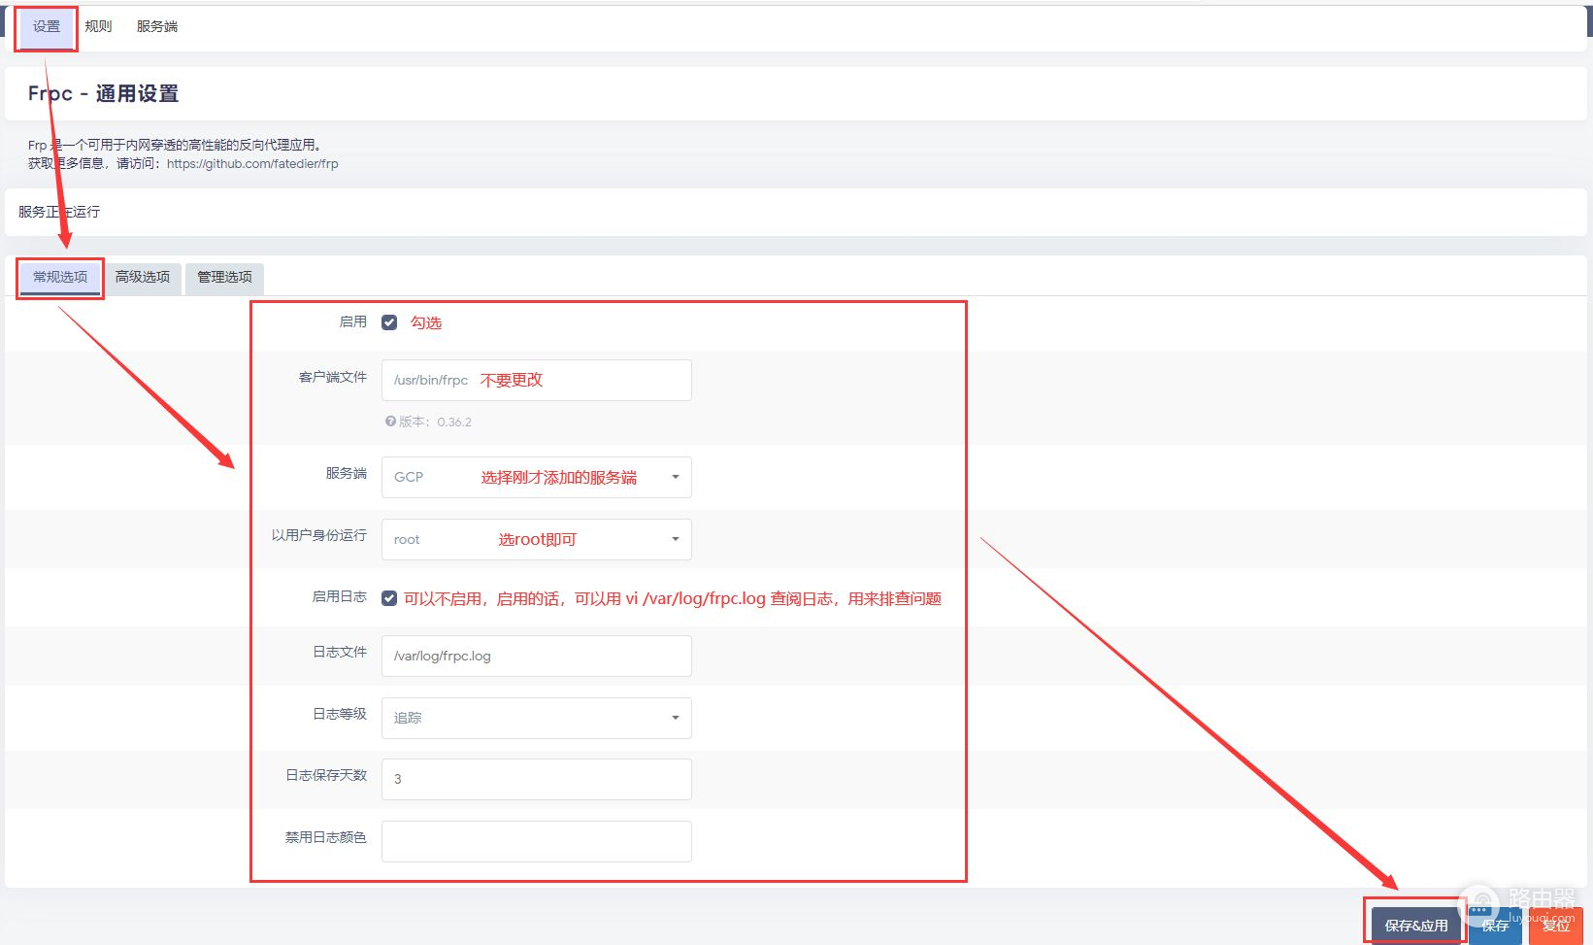The width and height of the screenshot is (1593, 945).
Task: Click the 日志保存天数 input field
Action: tap(536, 779)
